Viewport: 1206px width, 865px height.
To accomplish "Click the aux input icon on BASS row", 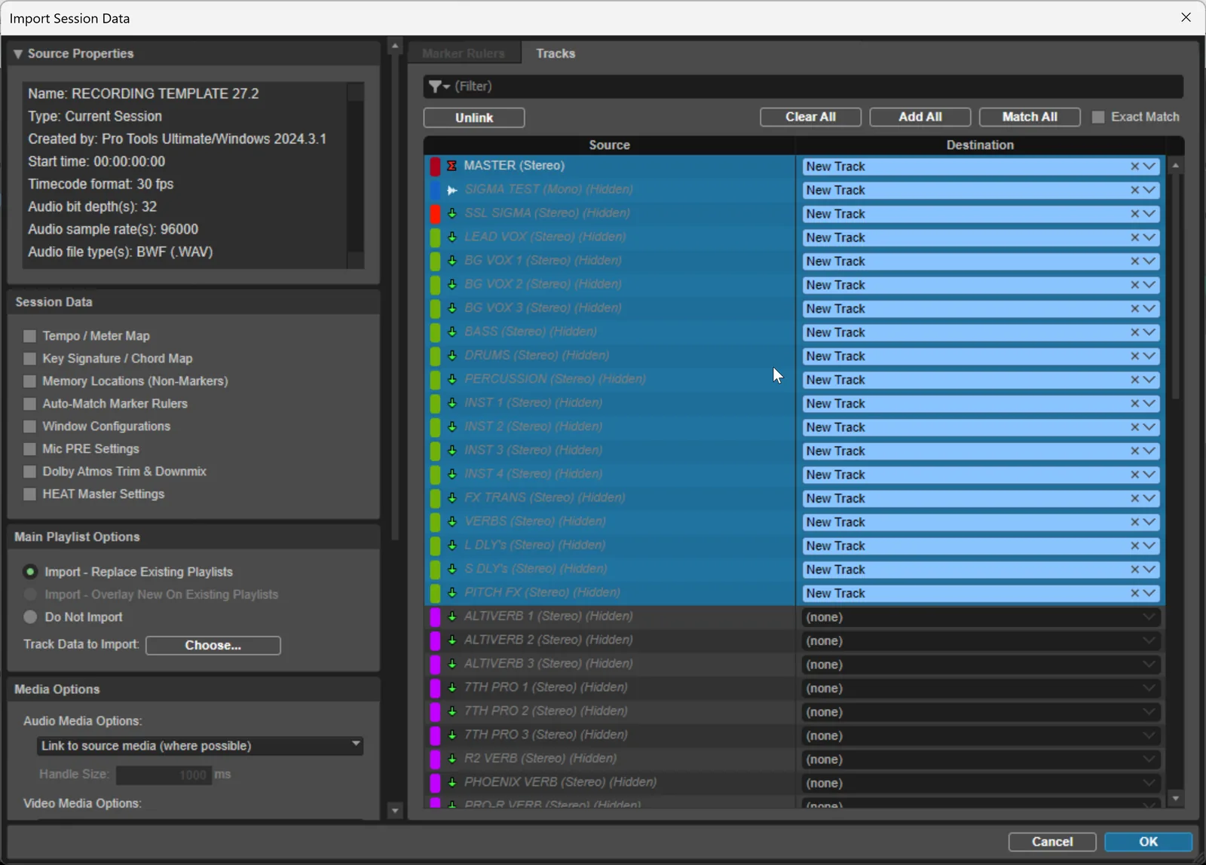I will pos(452,332).
